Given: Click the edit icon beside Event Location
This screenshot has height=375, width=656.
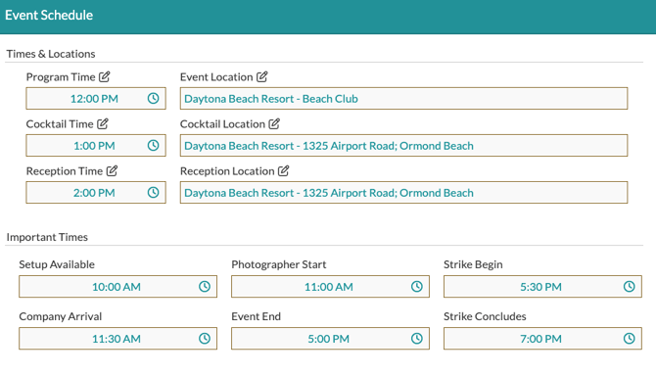Looking at the screenshot, I should [x=261, y=76].
